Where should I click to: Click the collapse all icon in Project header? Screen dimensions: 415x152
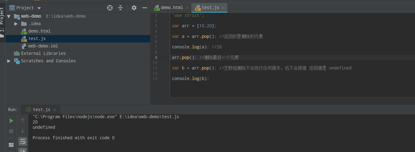[121, 8]
